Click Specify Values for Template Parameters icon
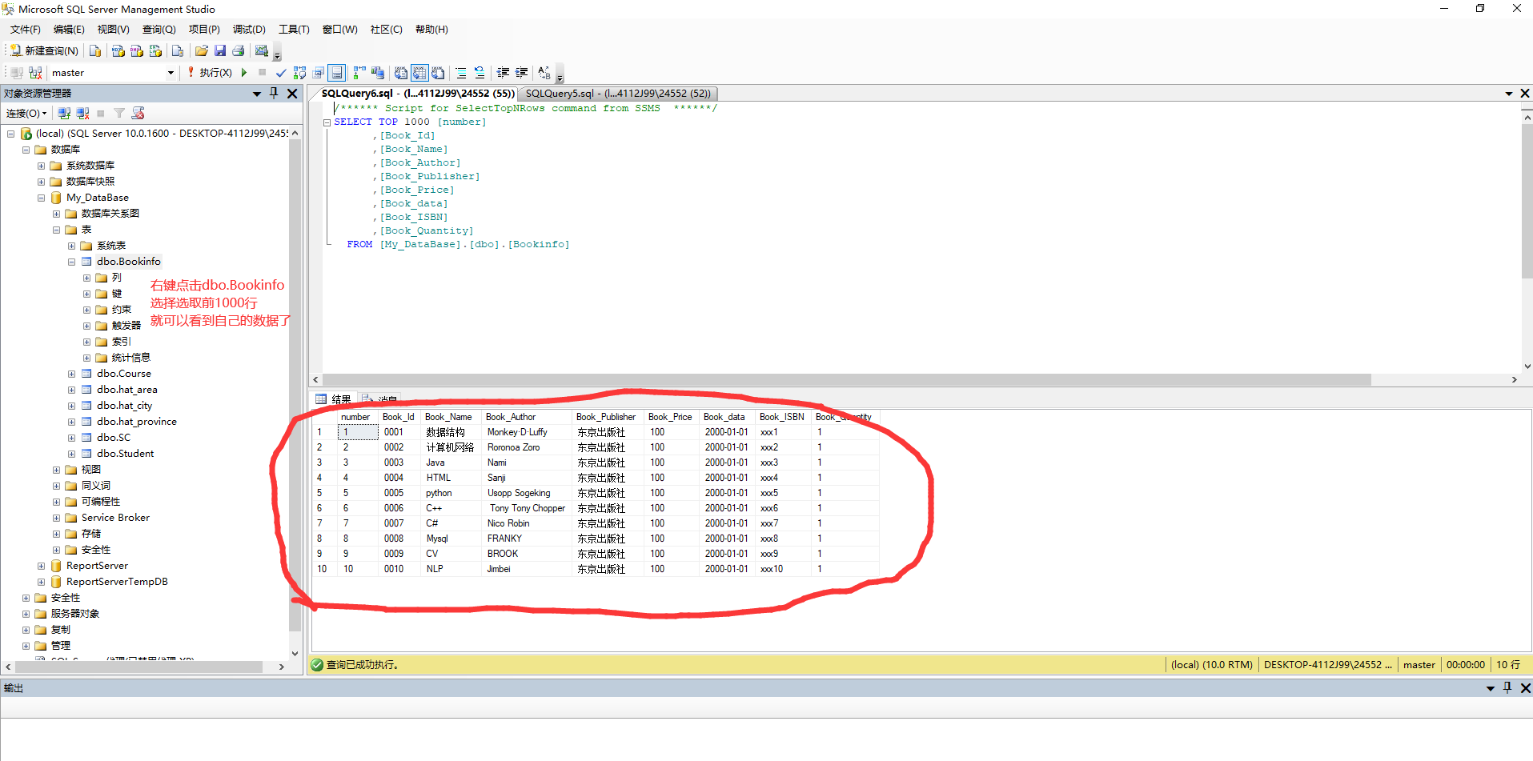The height and width of the screenshot is (761, 1533). tap(544, 73)
